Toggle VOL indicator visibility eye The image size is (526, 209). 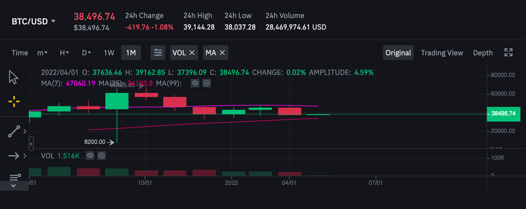coord(90,156)
